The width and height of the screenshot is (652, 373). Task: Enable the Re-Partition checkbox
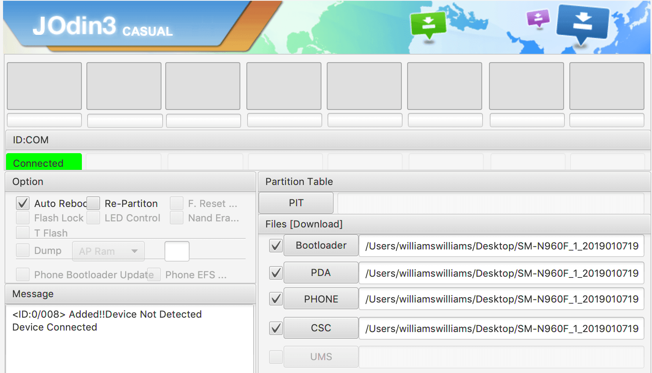coord(93,203)
